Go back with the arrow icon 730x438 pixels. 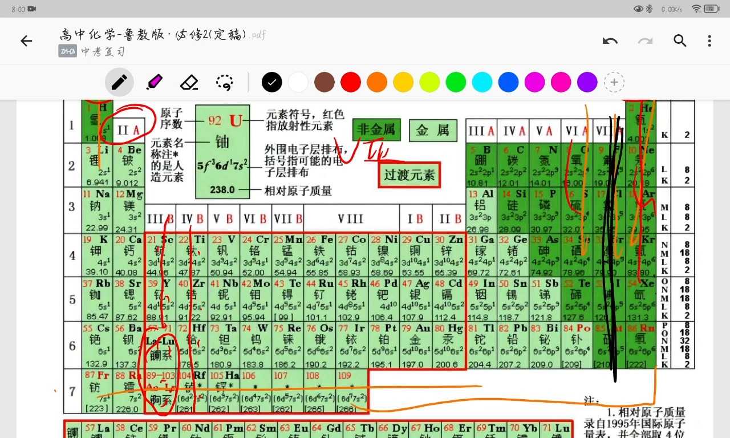click(26, 40)
